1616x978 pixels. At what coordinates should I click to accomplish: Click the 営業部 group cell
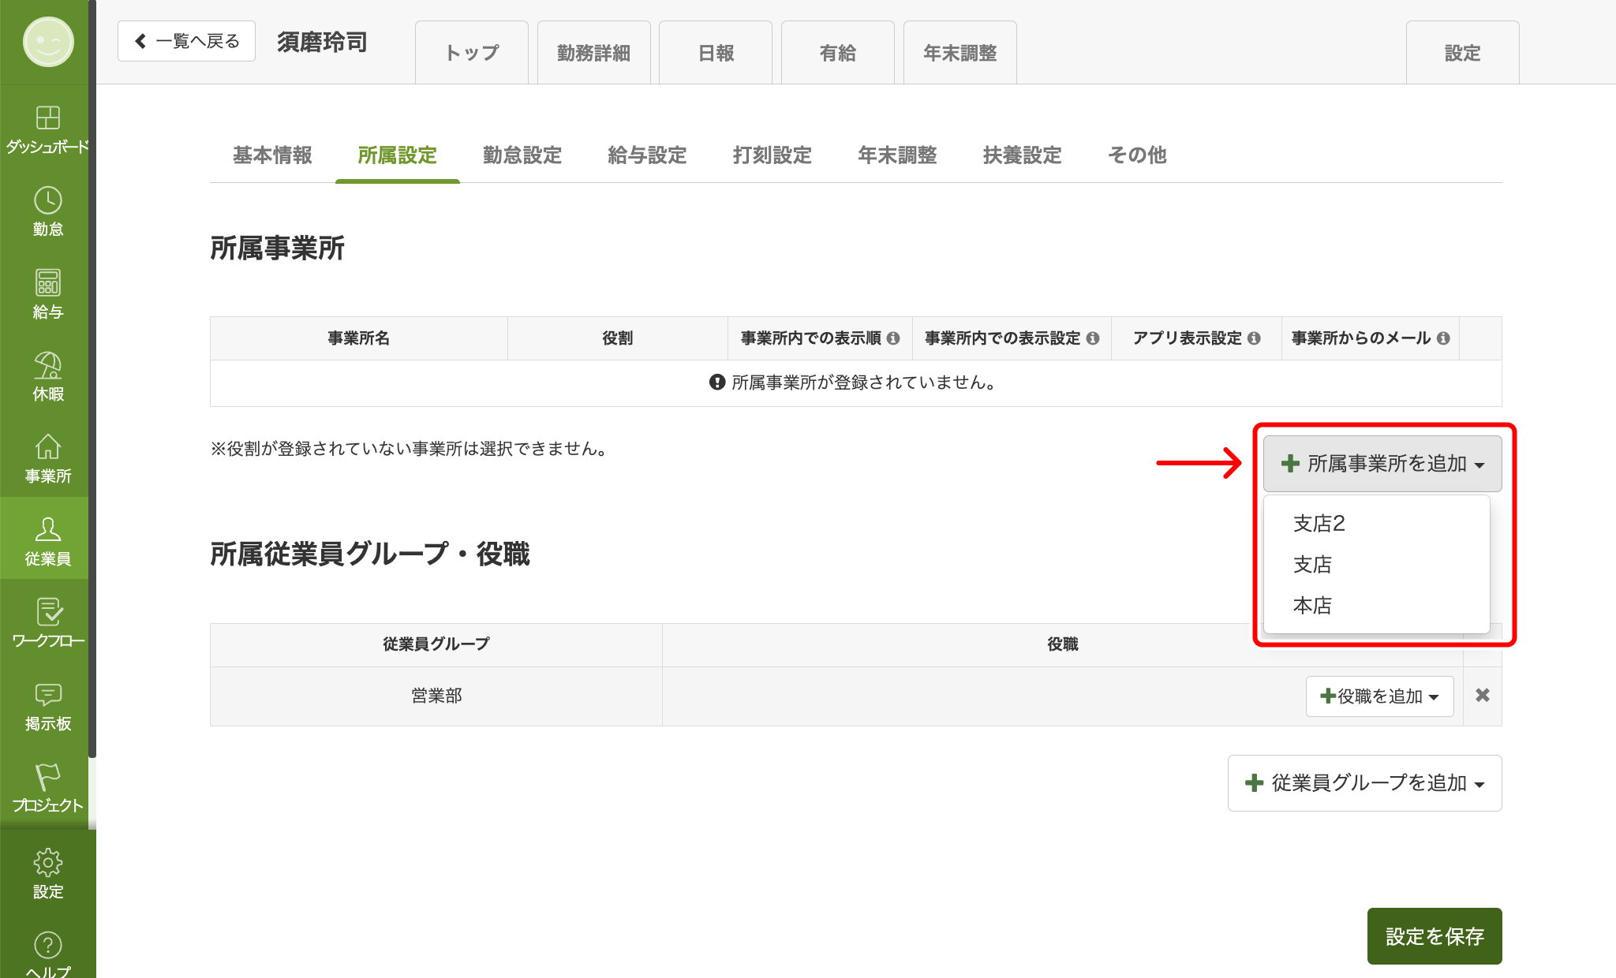click(436, 696)
